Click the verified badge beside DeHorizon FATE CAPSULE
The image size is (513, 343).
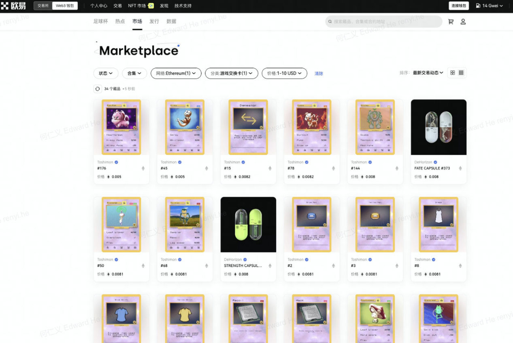click(x=435, y=162)
